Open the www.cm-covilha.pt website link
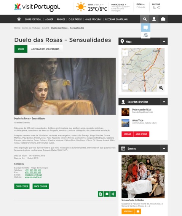The width and height of the screenshot is (182, 216). point(33,177)
